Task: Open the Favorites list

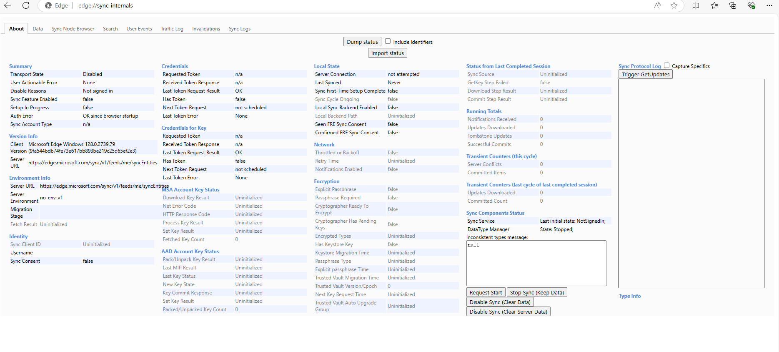Action: pyautogui.click(x=714, y=5)
